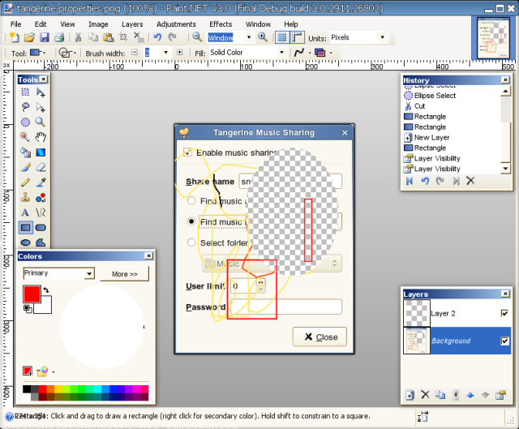Image resolution: width=519 pixels, height=429 pixels.
Task: Select the Color Picker eyedropper tool
Action: tap(41, 182)
